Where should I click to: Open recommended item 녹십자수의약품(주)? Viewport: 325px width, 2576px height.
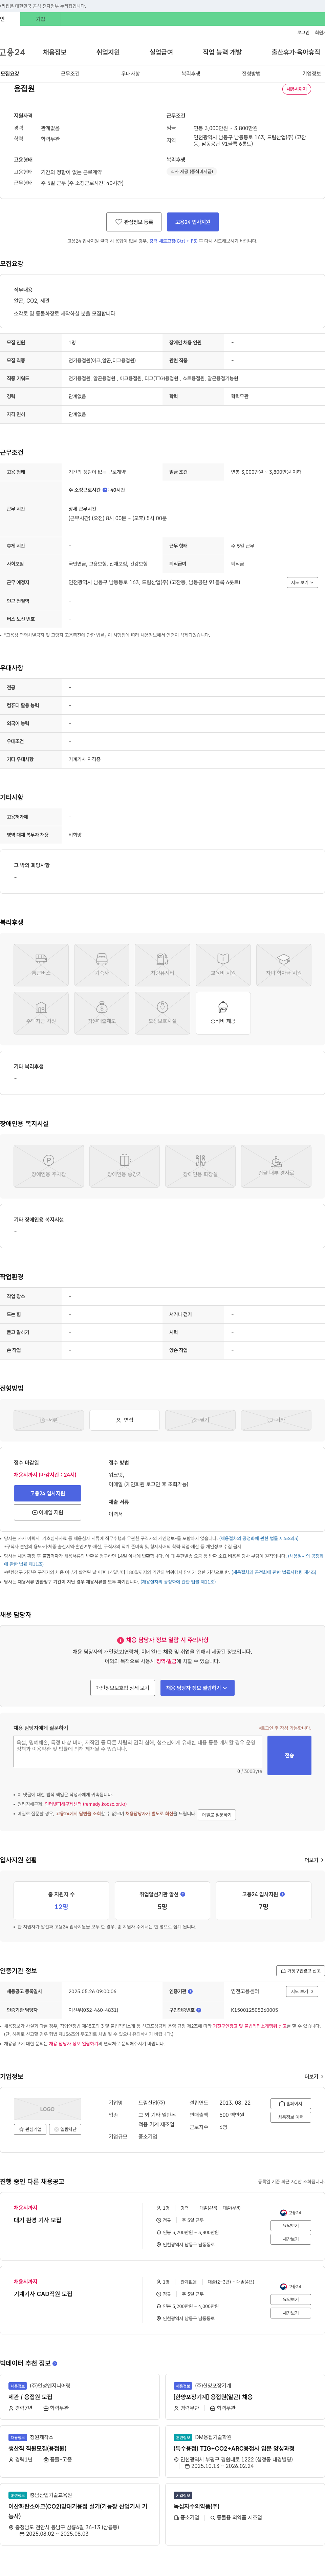[196, 2506]
